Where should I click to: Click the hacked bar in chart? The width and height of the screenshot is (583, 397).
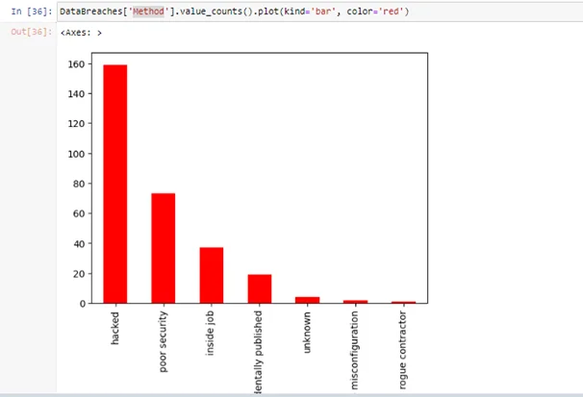pyautogui.click(x=114, y=185)
